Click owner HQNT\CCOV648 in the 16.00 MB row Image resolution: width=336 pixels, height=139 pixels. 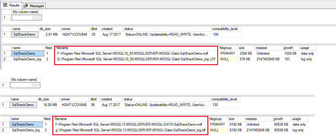point(74,105)
